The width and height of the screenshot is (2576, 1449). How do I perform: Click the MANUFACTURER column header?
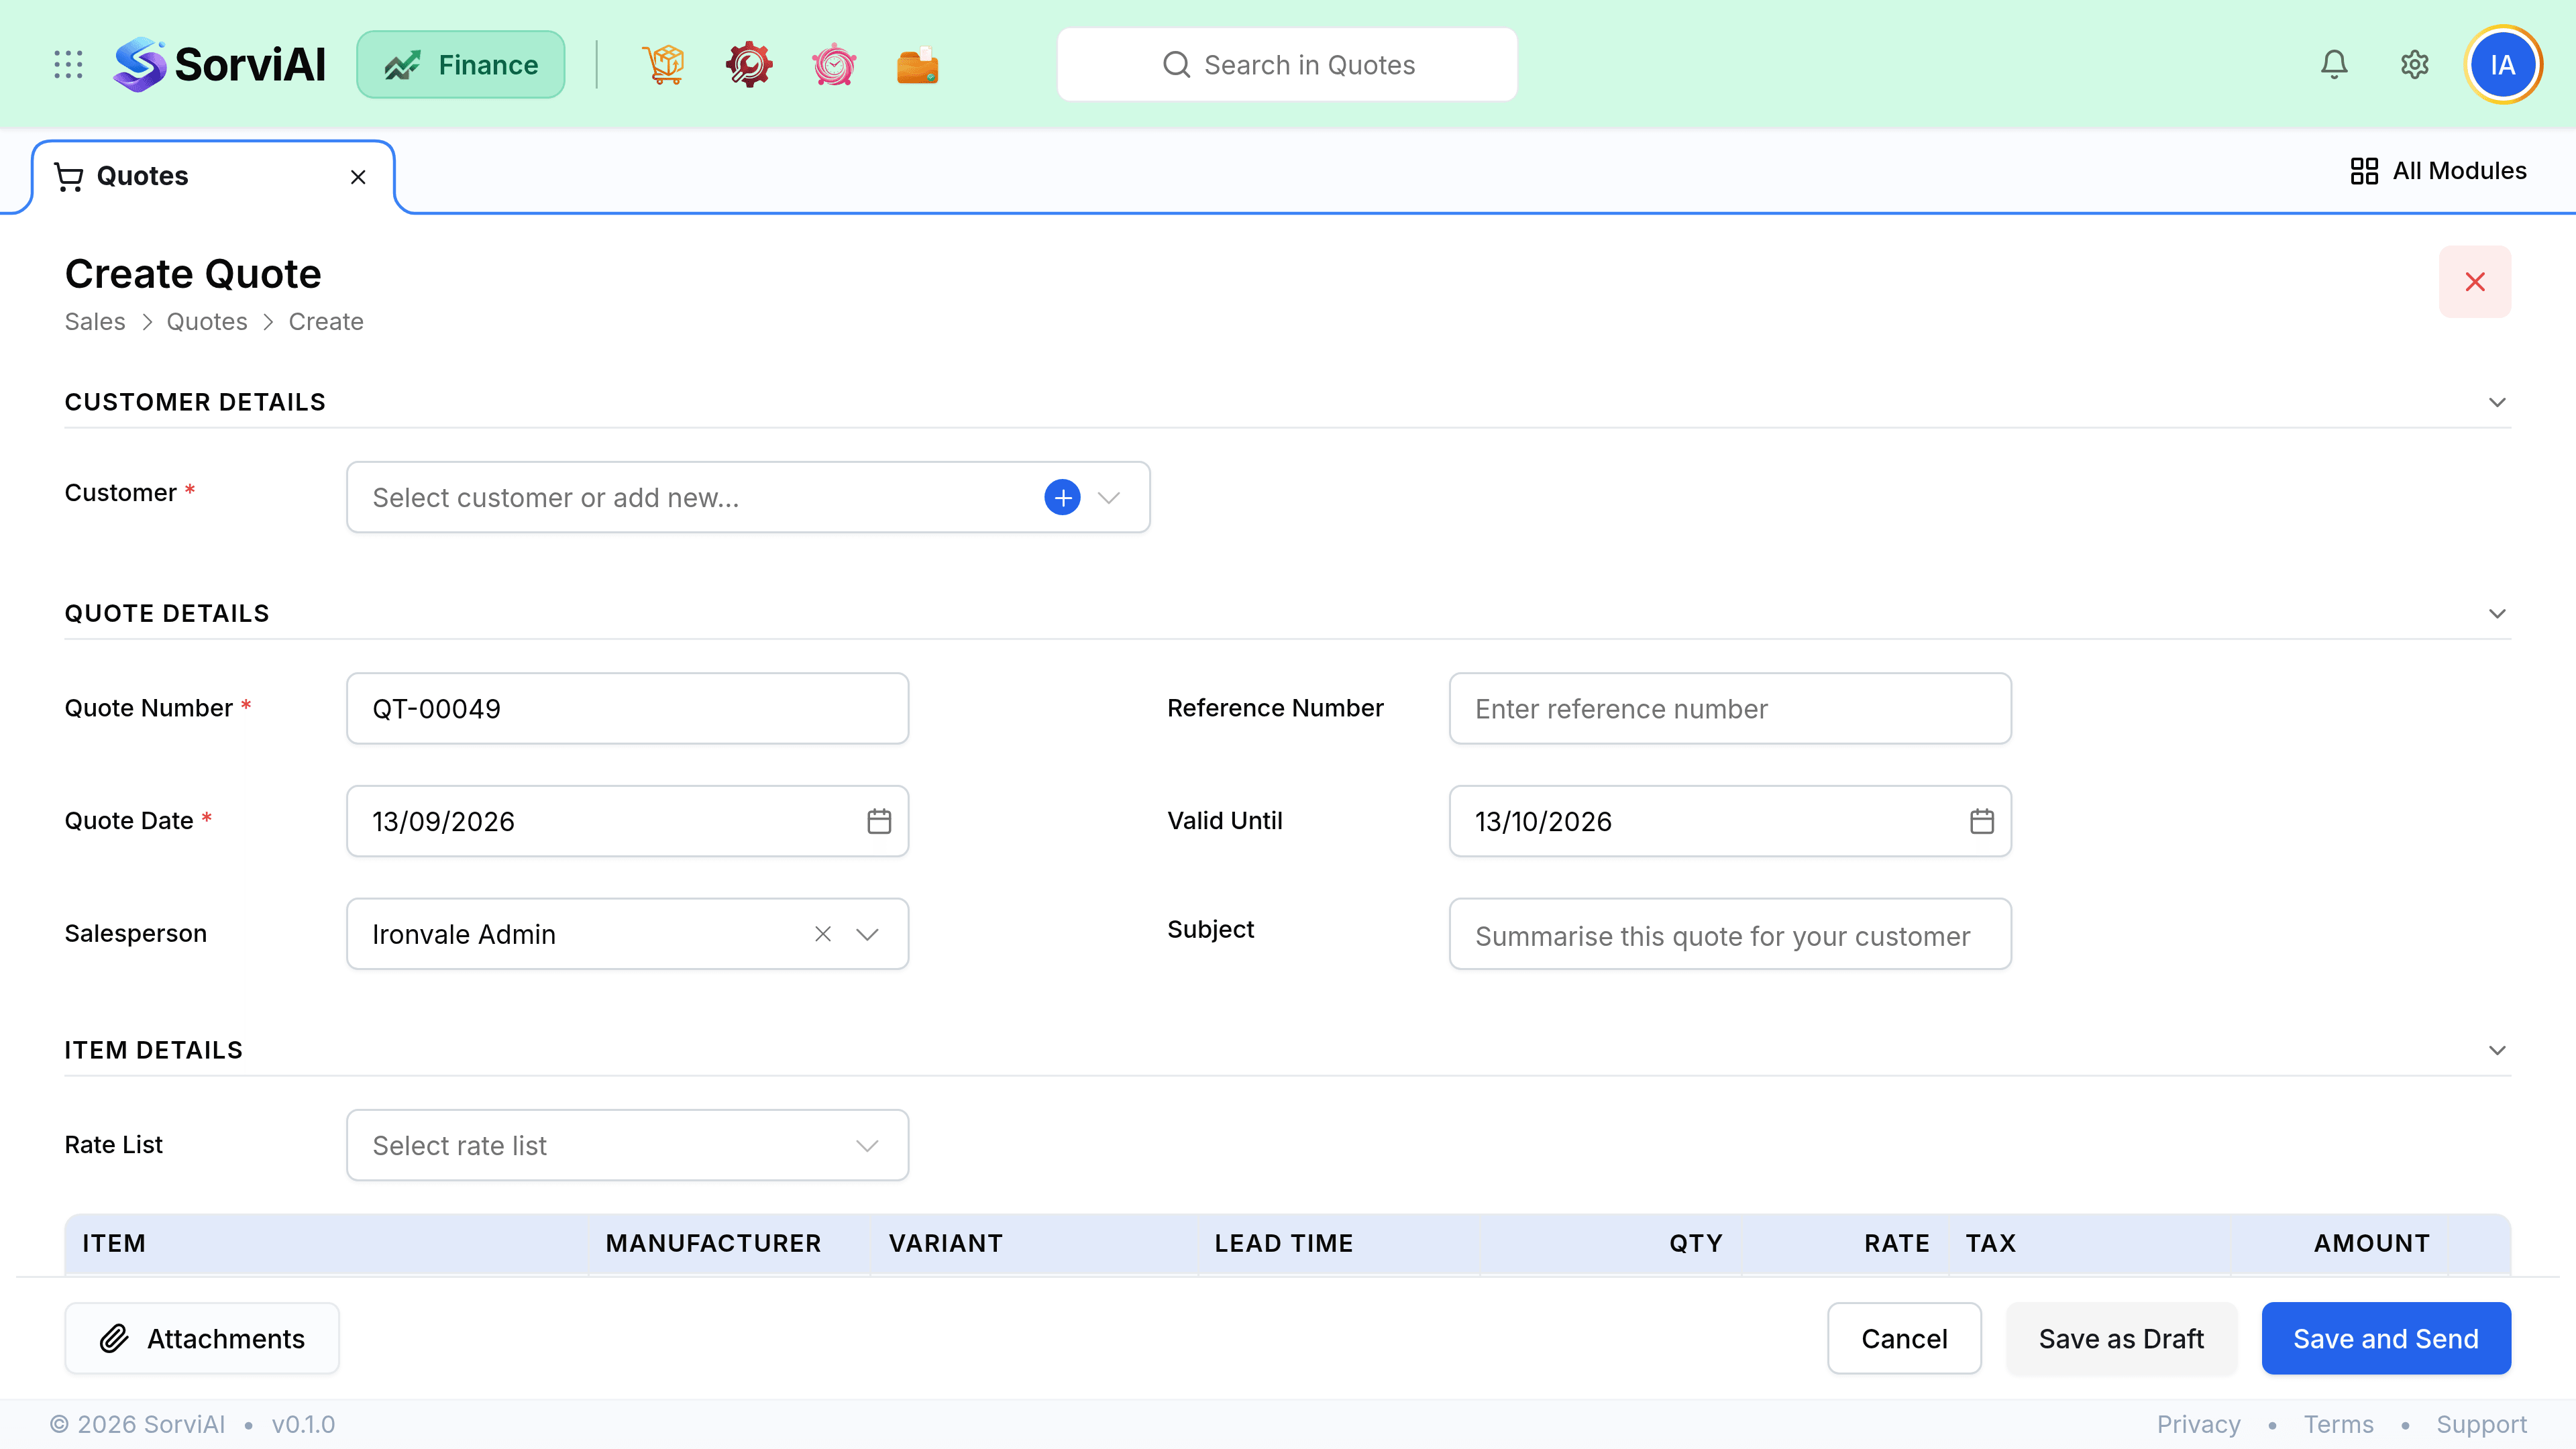click(x=713, y=1243)
